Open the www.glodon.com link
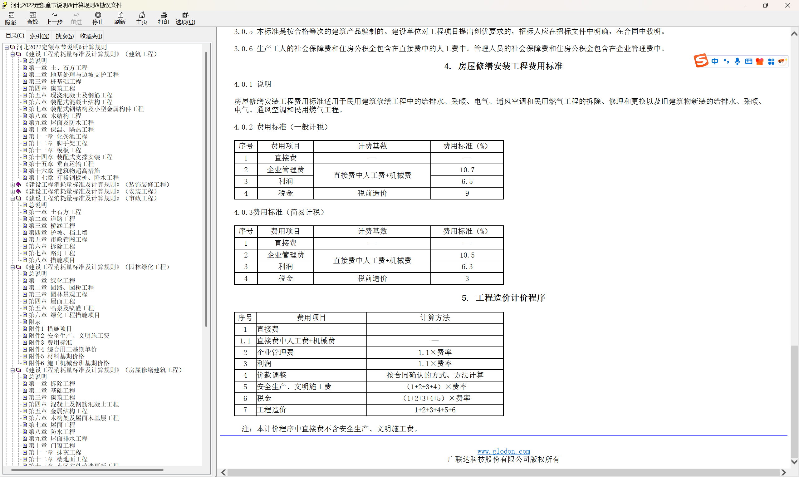Screen dimensions: 799x477 pyautogui.click(x=503, y=451)
